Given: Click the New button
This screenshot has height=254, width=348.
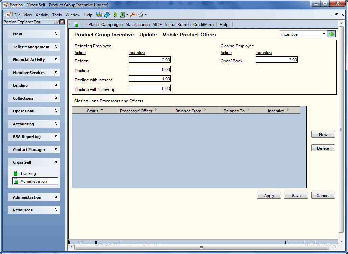Looking at the screenshot, I should point(323,135).
